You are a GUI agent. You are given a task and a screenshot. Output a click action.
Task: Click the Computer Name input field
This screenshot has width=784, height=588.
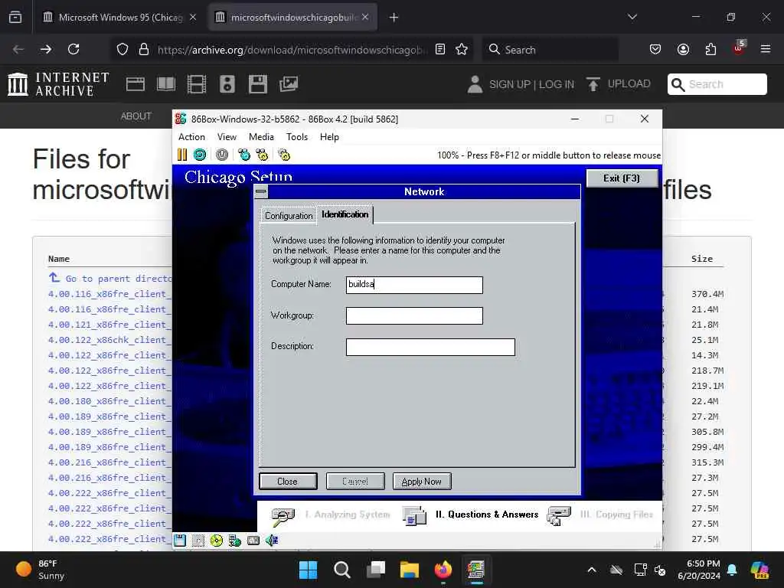click(414, 285)
